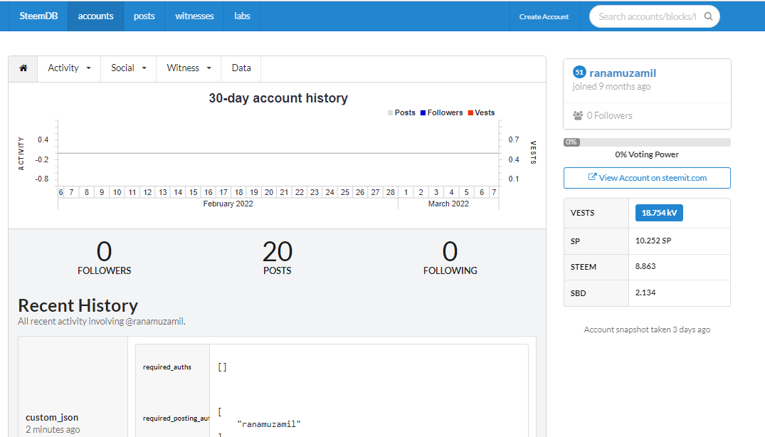Click the 0 Followers text in sidebar
Screen dimensions: 765x437
[x=609, y=115]
